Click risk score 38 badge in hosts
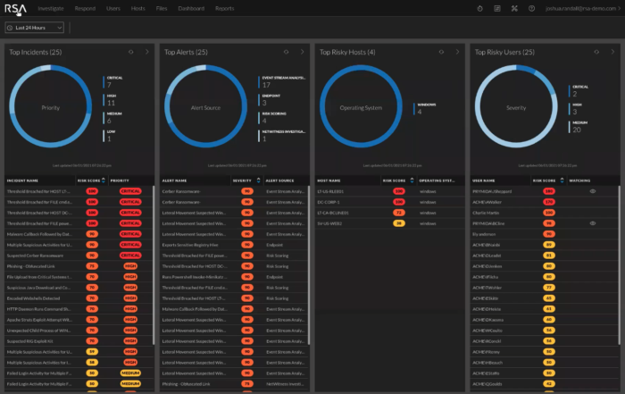This screenshot has width=625, height=394. 399,223
